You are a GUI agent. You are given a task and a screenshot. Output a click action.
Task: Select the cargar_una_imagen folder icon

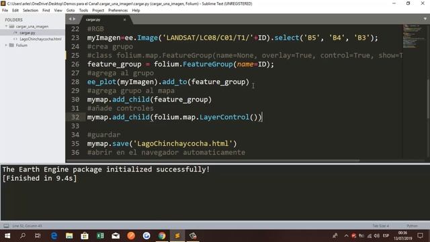[x=11, y=26]
